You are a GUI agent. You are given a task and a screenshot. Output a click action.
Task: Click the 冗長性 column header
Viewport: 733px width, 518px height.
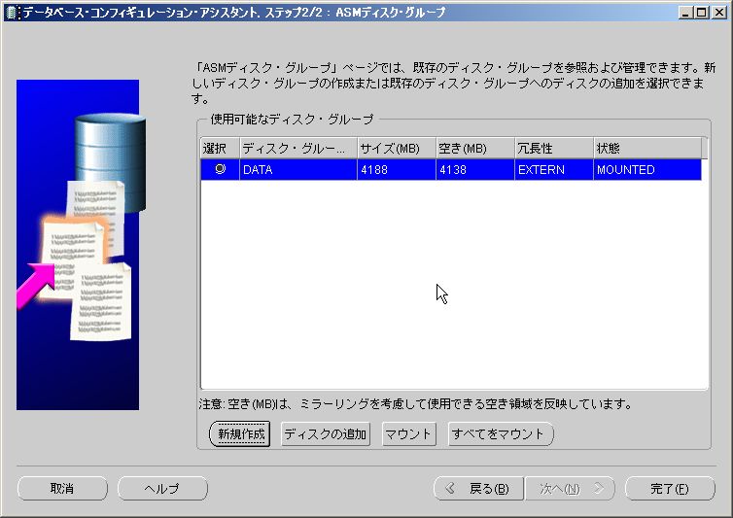[x=554, y=149]
